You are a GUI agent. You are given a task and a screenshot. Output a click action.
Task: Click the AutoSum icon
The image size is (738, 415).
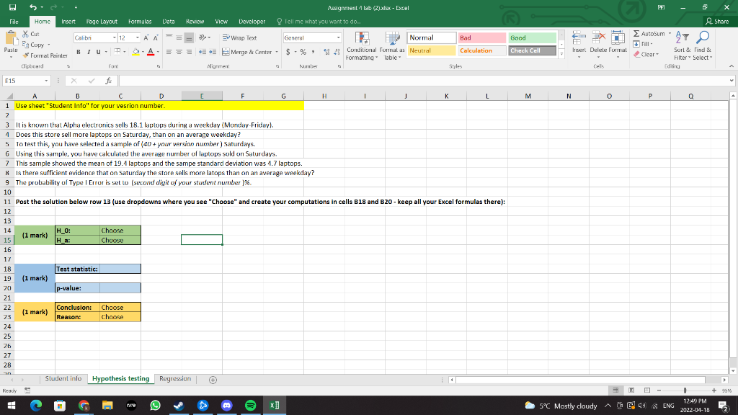pyautogui.click(x=637, y=33)
